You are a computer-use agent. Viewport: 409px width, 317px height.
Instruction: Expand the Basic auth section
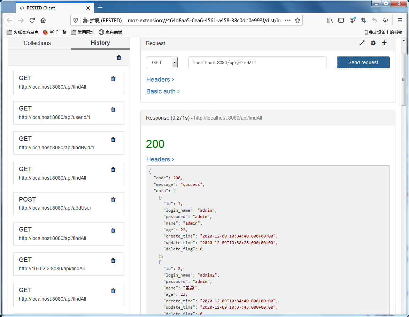click(163, 91)
